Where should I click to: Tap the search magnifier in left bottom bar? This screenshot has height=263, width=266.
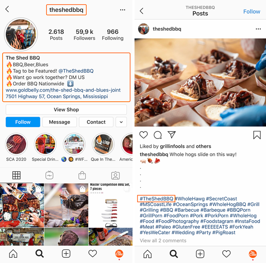[x=39, y=254]
